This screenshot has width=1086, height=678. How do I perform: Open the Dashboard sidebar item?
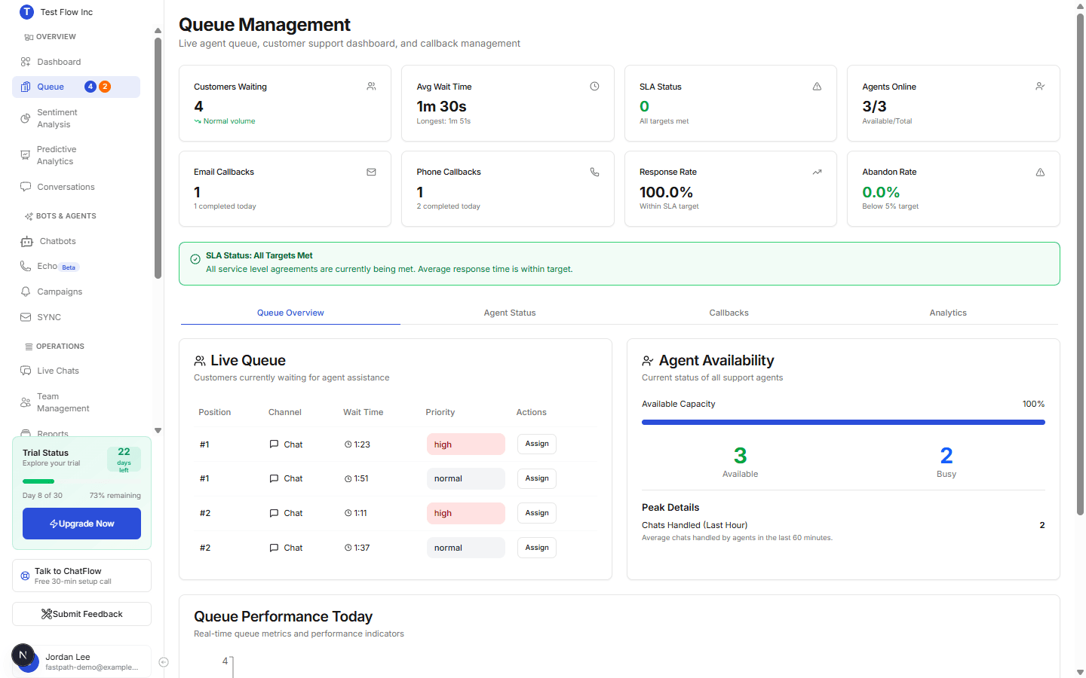[x=76, y=62]
